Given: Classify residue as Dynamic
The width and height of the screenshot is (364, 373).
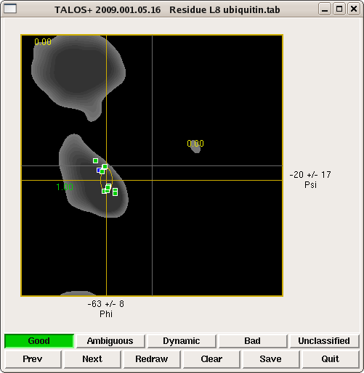Looking at the screenshot, I should coord(182,341).
